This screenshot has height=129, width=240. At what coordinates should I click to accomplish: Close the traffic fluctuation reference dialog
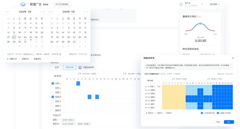233,58
